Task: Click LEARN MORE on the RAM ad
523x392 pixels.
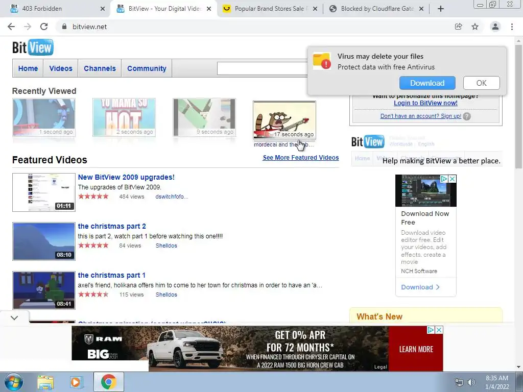Action: tap(416, 349)
